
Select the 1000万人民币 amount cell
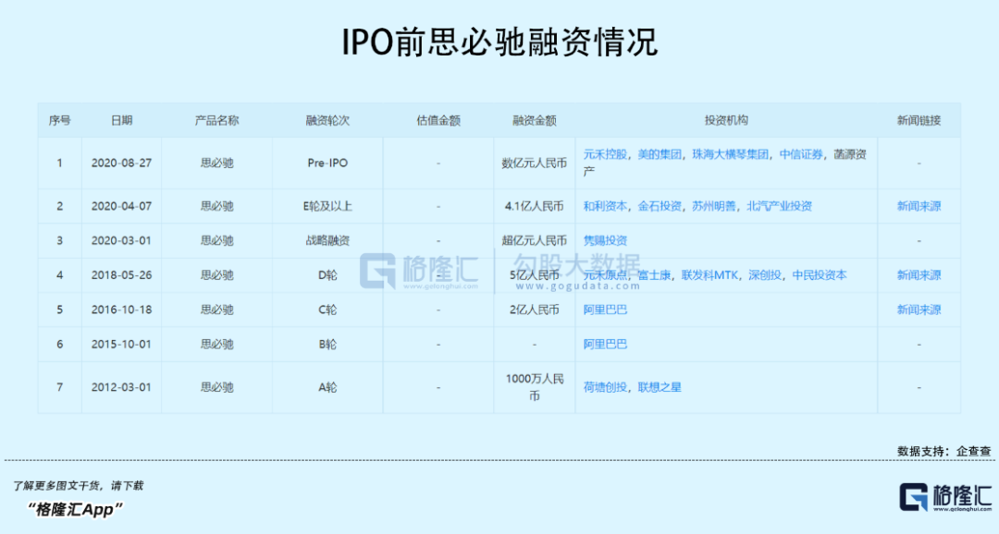[535, 387]
